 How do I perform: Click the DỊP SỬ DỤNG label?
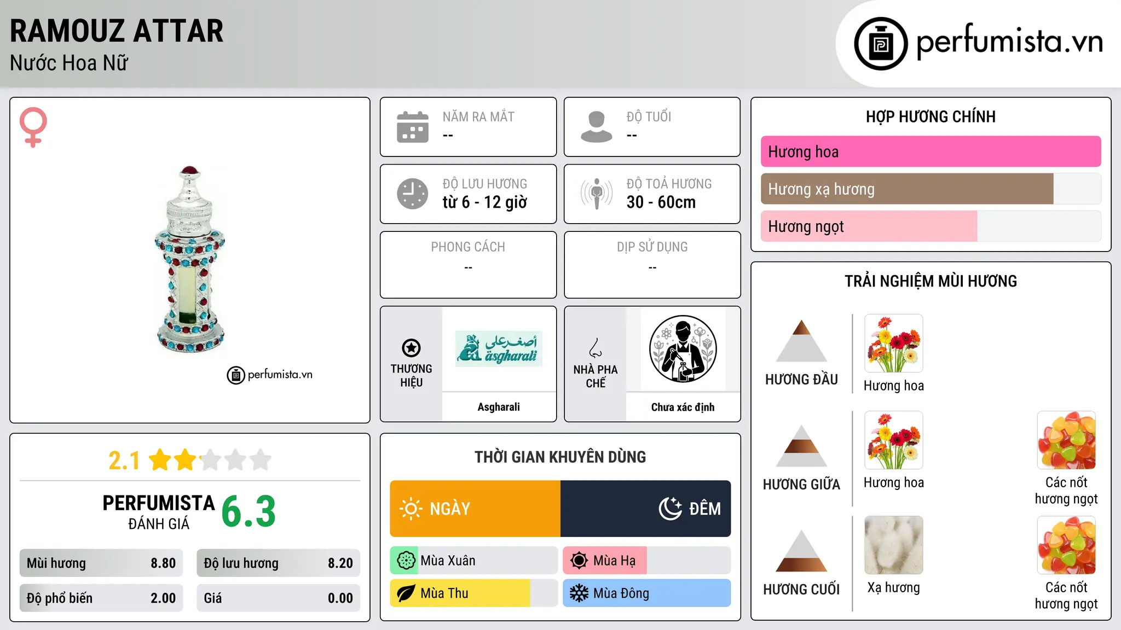652,247
